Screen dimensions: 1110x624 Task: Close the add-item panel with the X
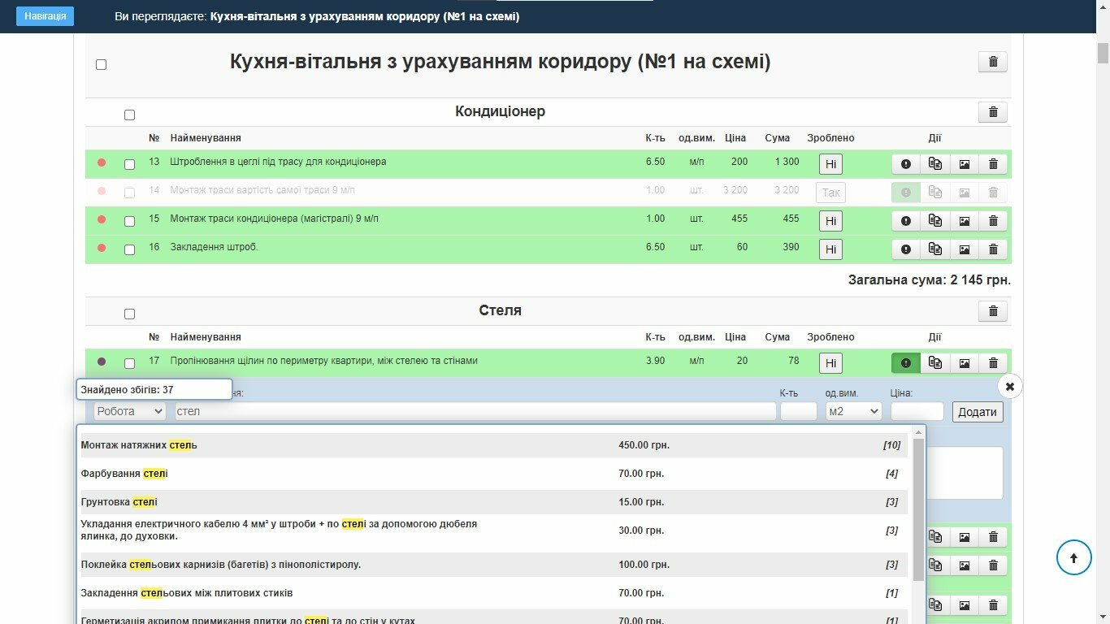[1009, 387]
